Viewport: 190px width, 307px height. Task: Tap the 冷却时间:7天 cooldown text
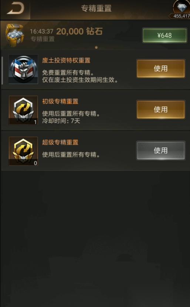[x=61, y=121]
